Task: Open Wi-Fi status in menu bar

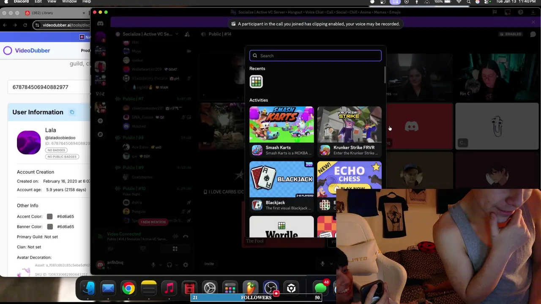Action: coord(459,2)
